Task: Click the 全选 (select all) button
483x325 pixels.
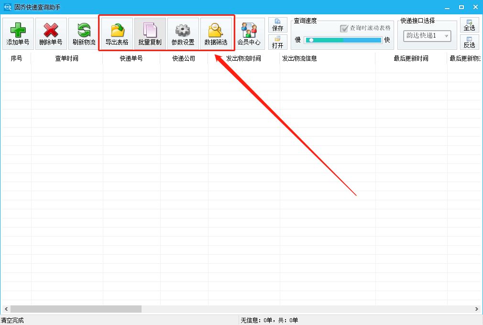Action: (x=469, y=24)
